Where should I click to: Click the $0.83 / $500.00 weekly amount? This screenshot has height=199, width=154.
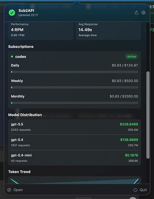[125, 81]
